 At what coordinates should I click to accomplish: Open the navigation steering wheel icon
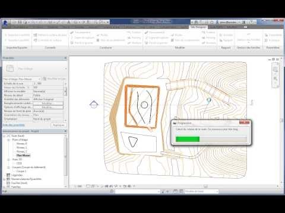pyautogui.click(x=275, y=69)
